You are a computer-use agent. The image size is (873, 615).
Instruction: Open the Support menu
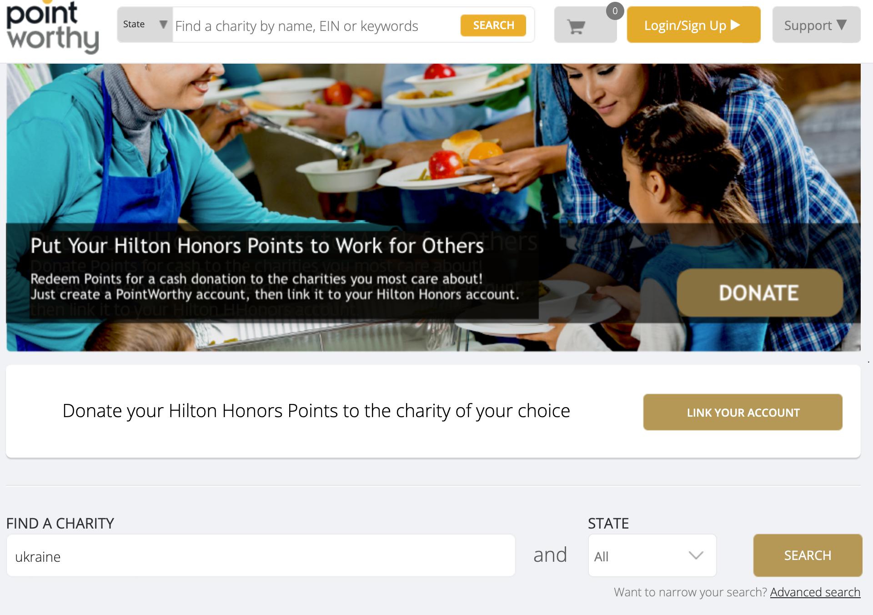[816, 25]
